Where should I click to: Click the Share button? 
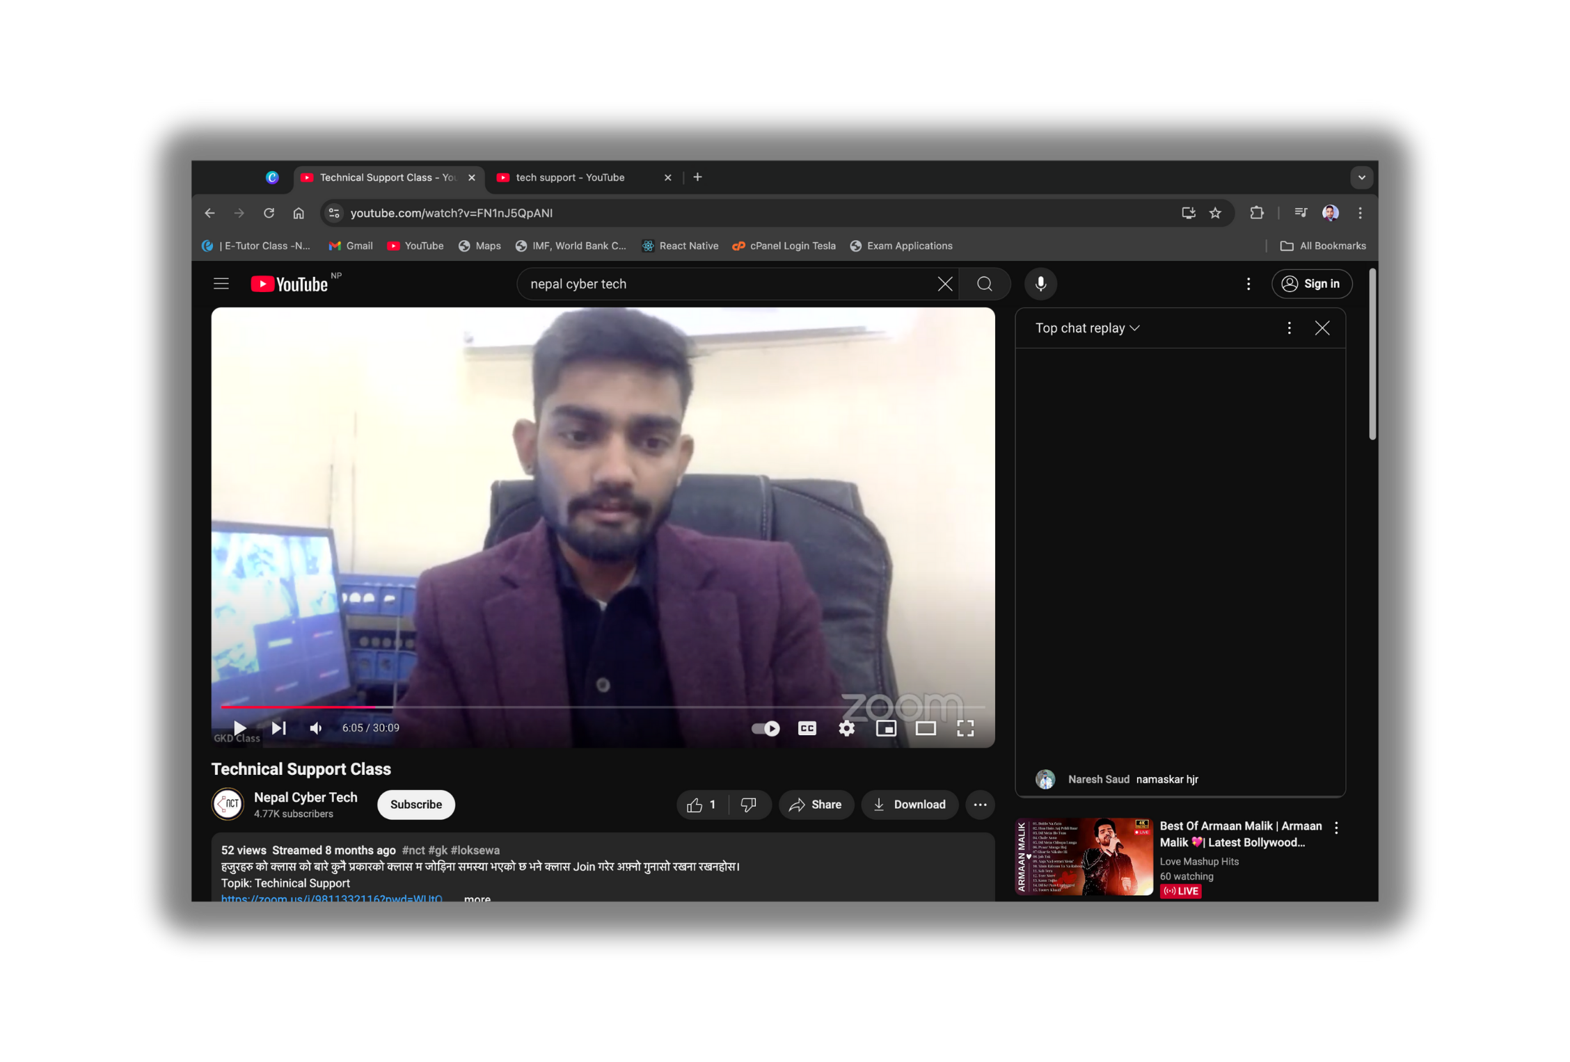[x=816, y=805]
